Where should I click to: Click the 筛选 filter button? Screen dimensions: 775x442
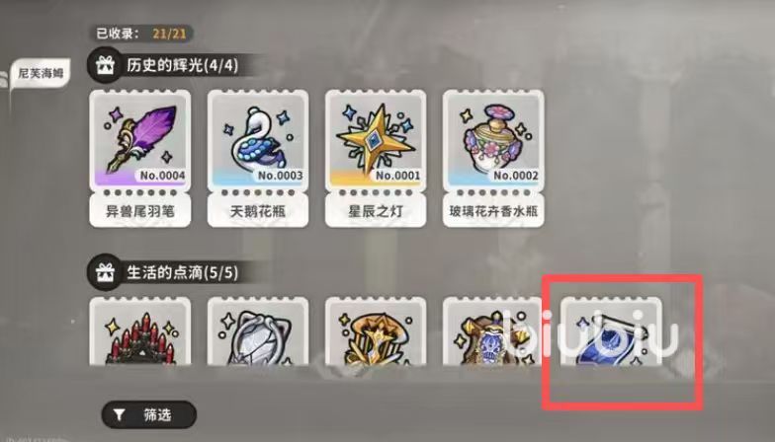coord(148,414)
